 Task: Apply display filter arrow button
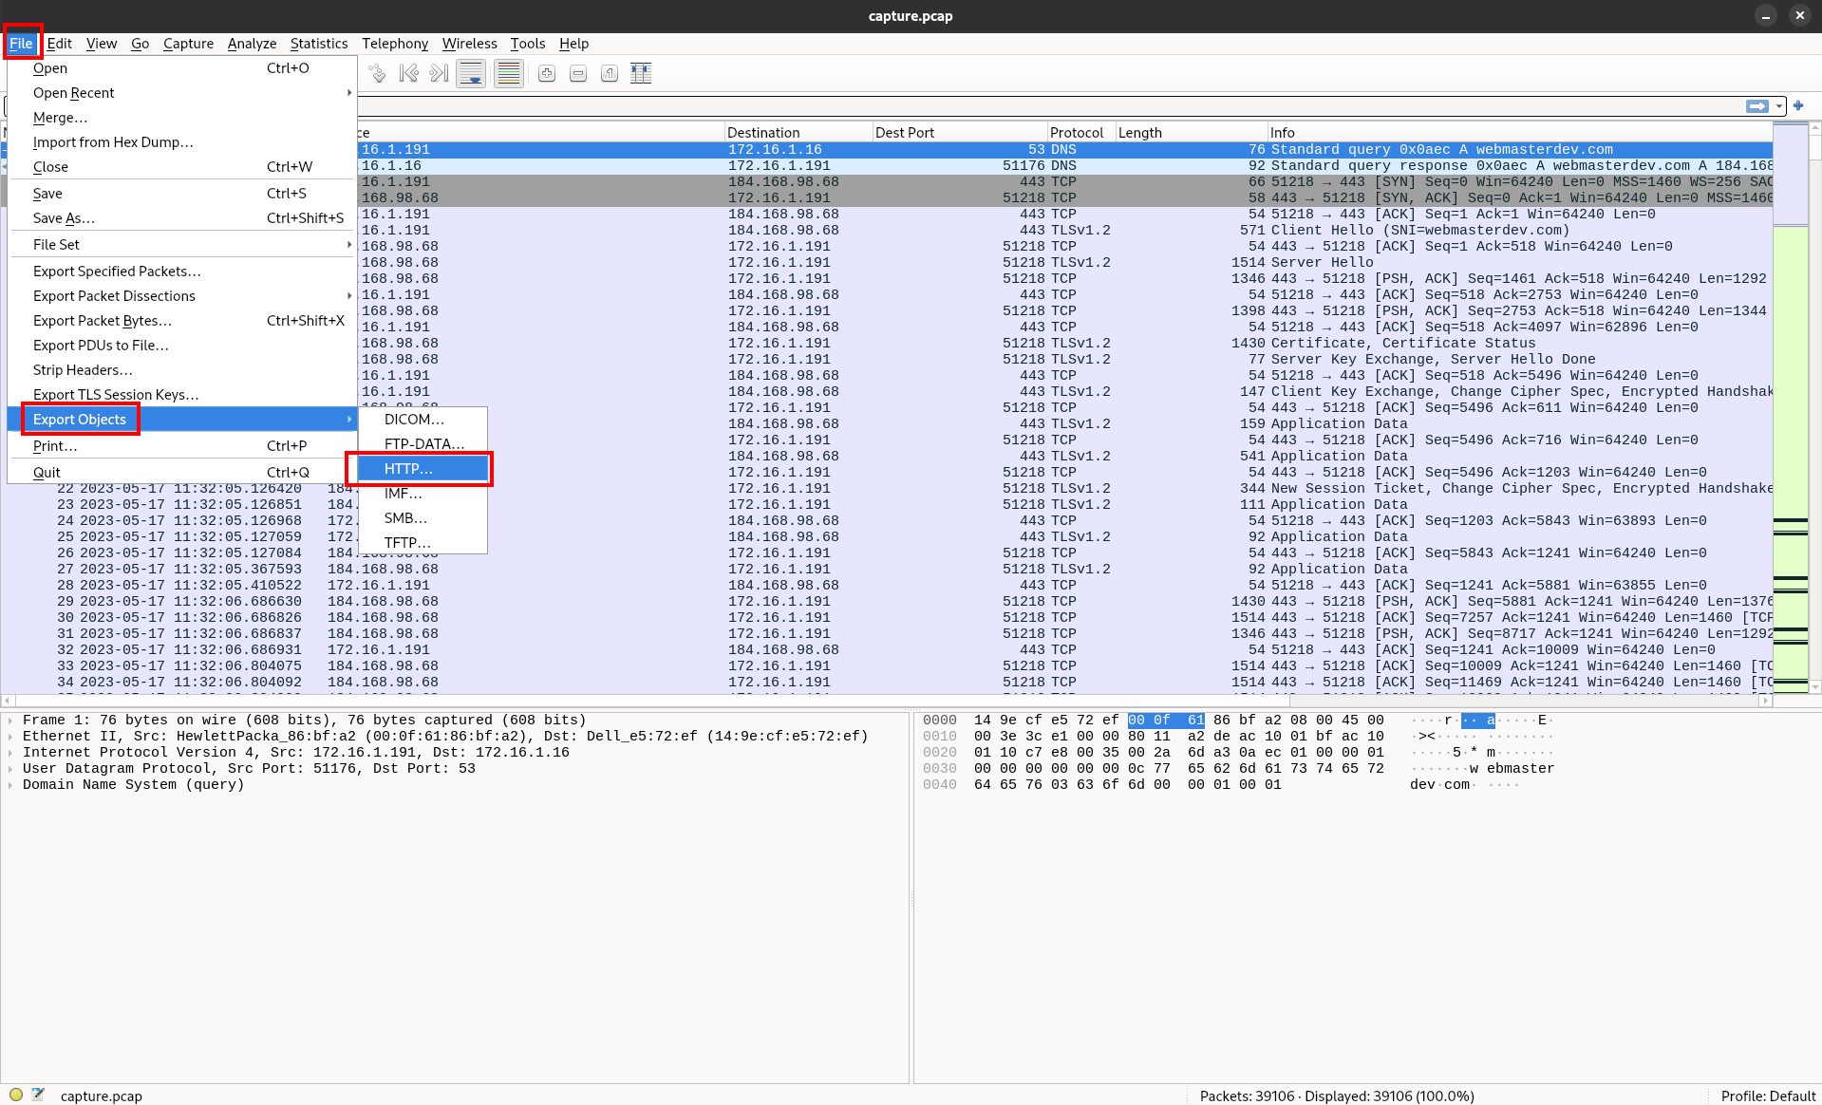(1757, 106)
